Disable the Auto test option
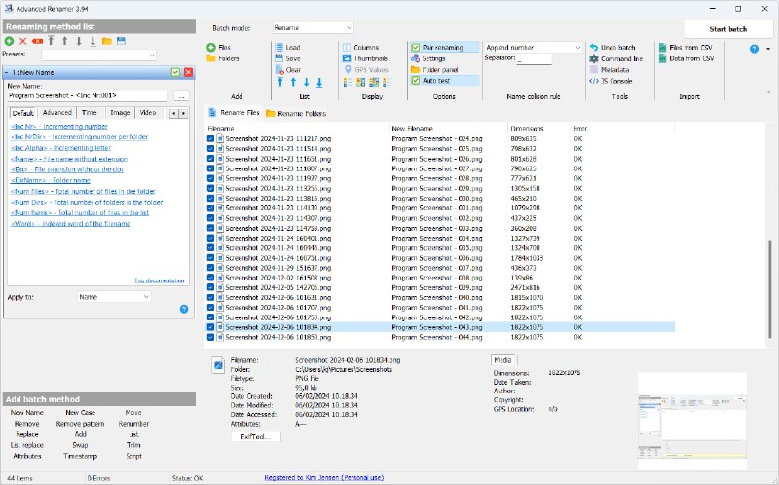779x485 pixels. (435, 81)
